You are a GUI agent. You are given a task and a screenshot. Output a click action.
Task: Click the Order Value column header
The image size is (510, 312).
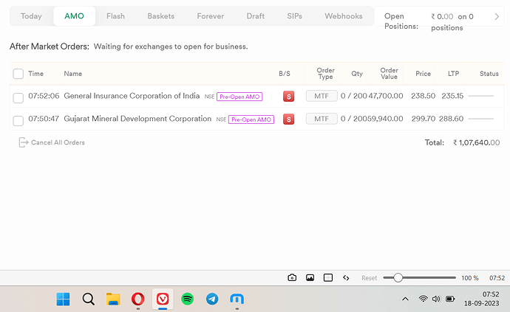(389, 73)
